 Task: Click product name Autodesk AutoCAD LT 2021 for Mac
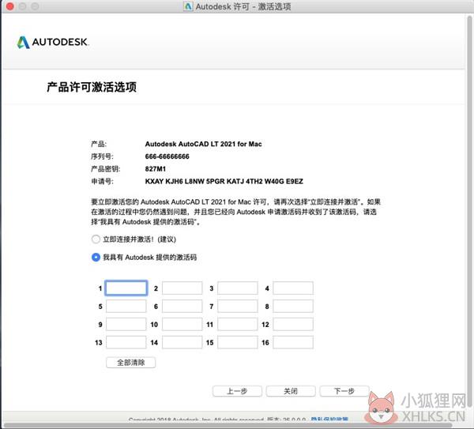pos(204,144)
